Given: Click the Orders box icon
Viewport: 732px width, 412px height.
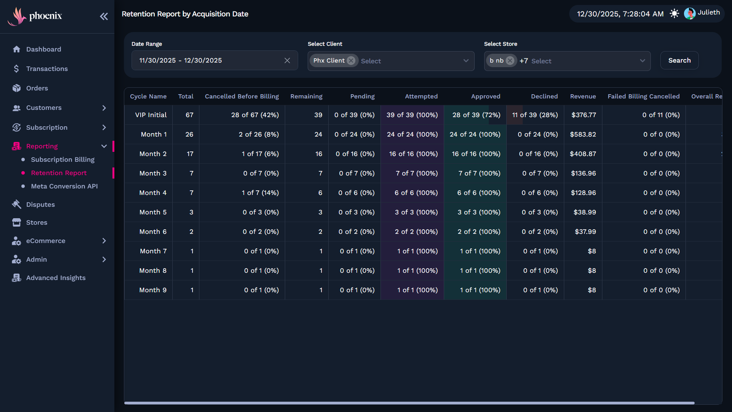Looking at the screenshot, I should click(16, 88).
